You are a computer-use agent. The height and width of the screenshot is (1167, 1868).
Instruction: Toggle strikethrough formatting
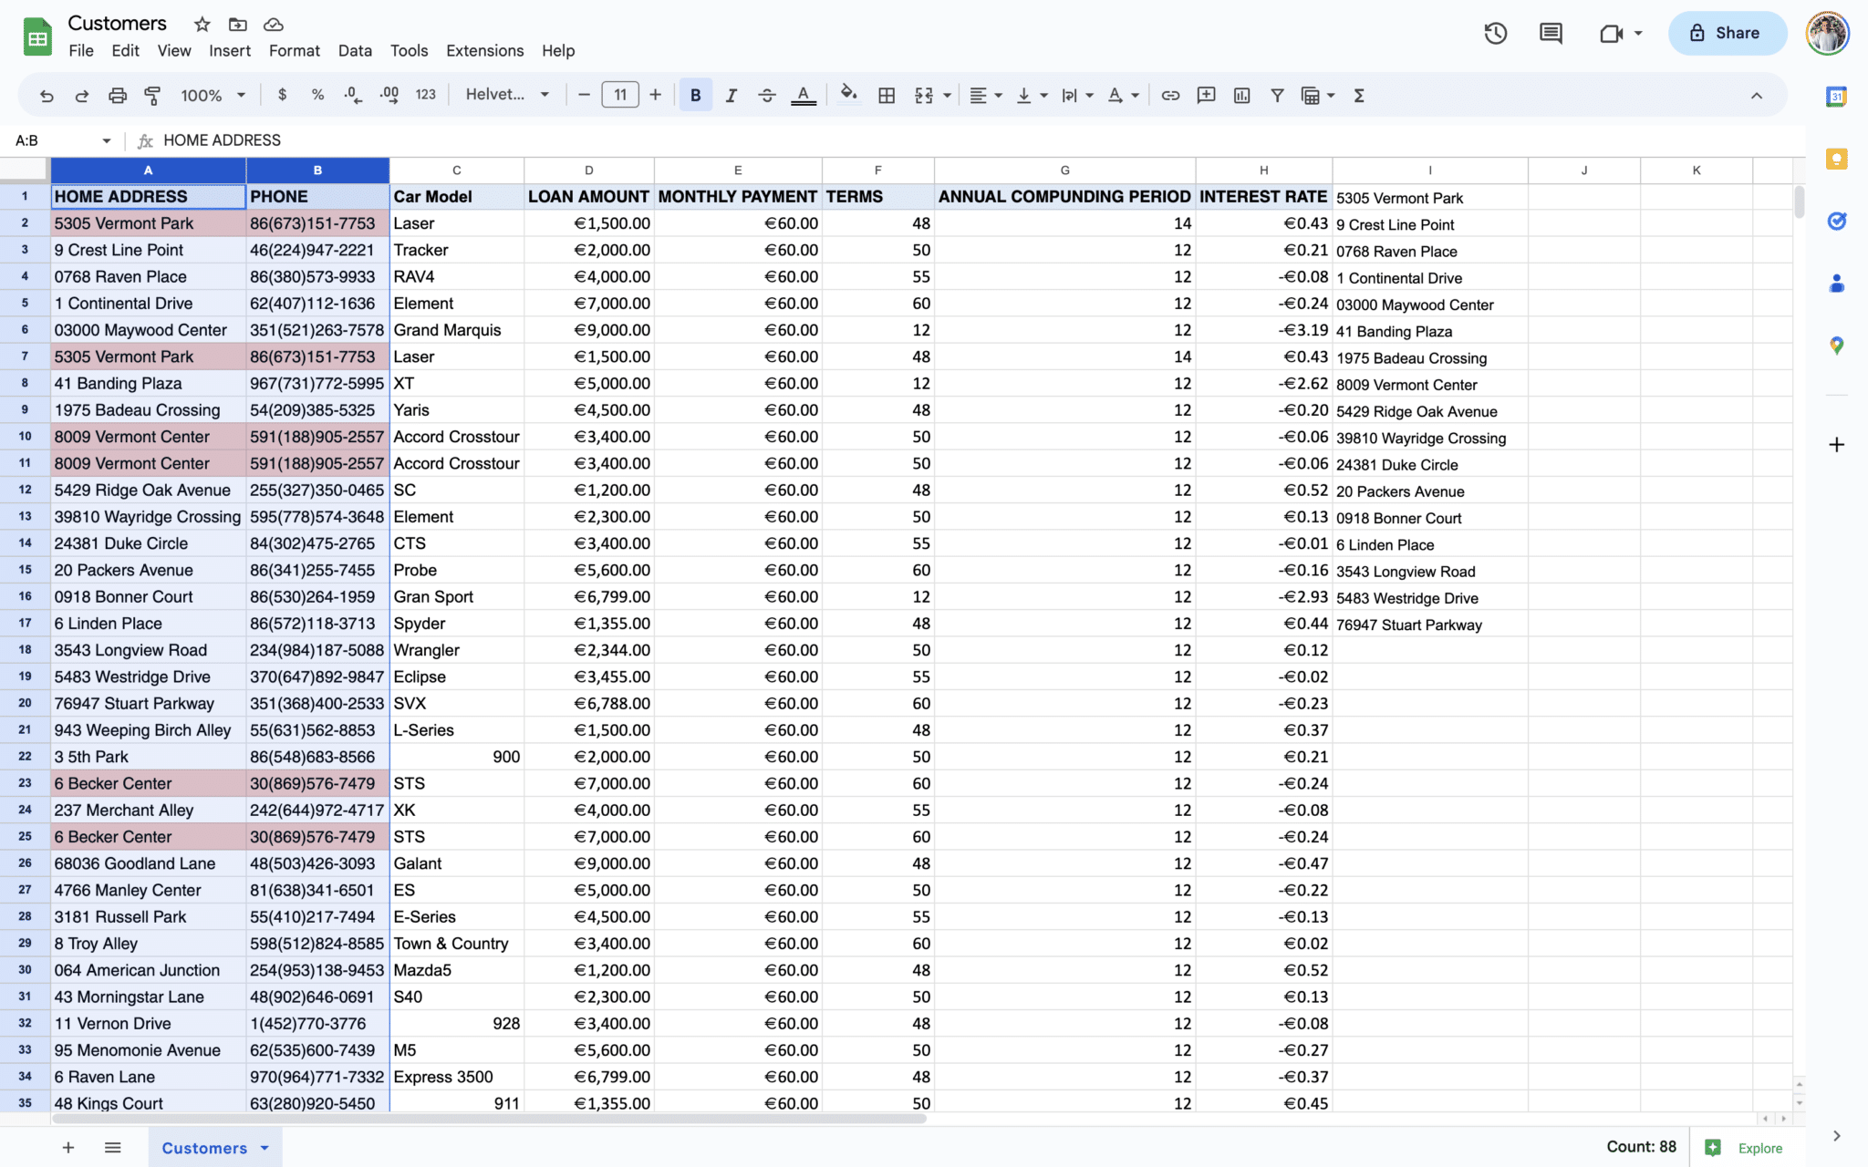(x=766, y=95)
